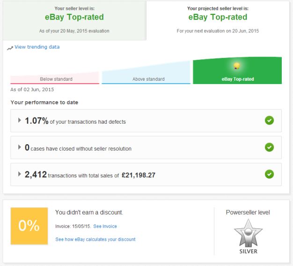
Task: Click the Powerseller level heading
Action: click(248, 212)
